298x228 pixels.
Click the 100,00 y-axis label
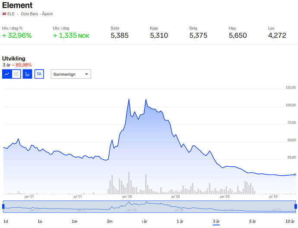point(291,105)
